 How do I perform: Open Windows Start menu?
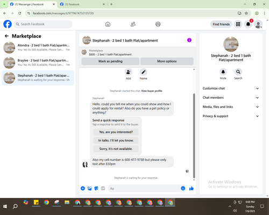click(5, 206)
